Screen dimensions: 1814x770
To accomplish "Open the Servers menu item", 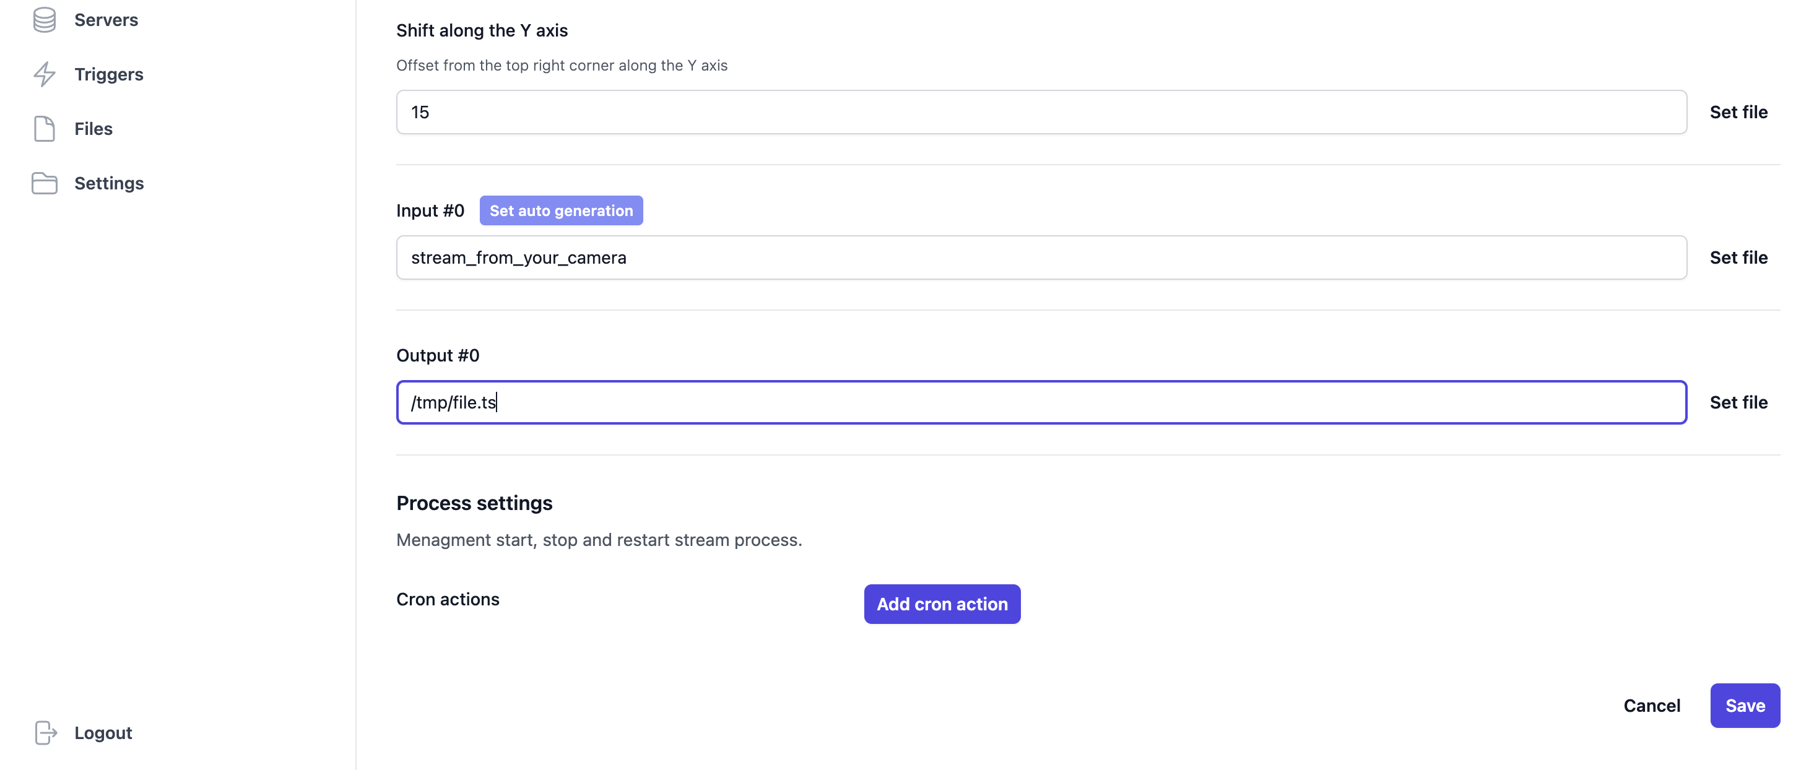I will click(x=106, y=20).
